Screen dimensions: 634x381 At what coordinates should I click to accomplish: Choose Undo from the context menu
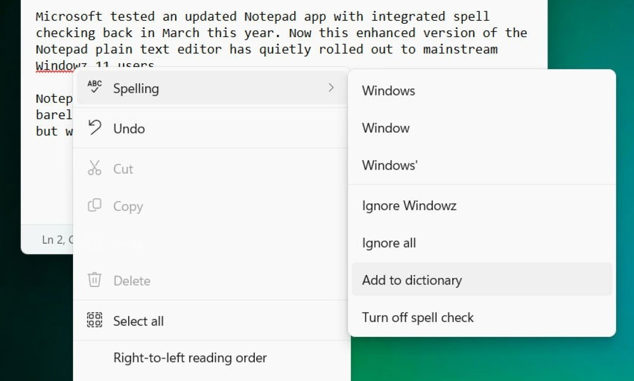point(211,128)
